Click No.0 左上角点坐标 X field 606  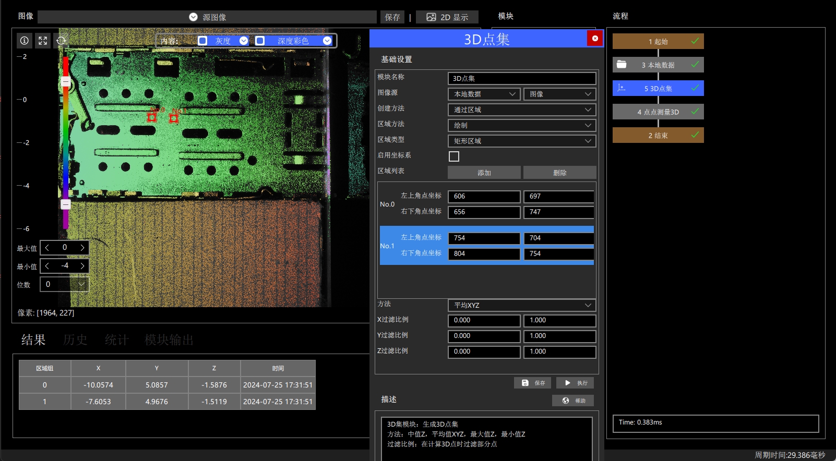[484, 197]
